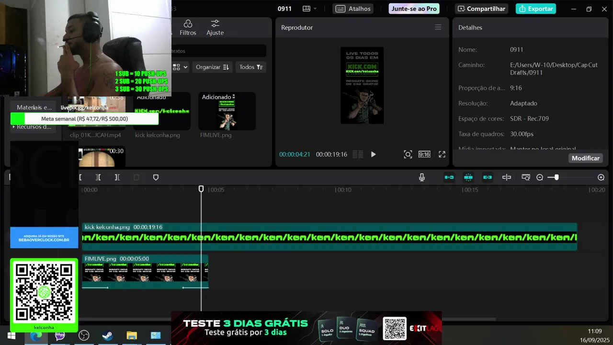
Task: Add a marker with the shield icon
Action: click(x=156, y=177)
